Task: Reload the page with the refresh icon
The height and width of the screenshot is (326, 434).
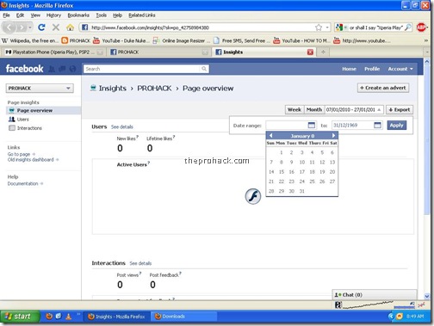Action: (x=41, y=28)
